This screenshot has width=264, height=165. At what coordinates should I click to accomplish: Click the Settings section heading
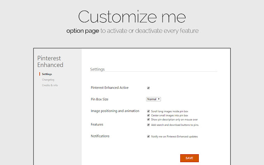pos(97,69)
